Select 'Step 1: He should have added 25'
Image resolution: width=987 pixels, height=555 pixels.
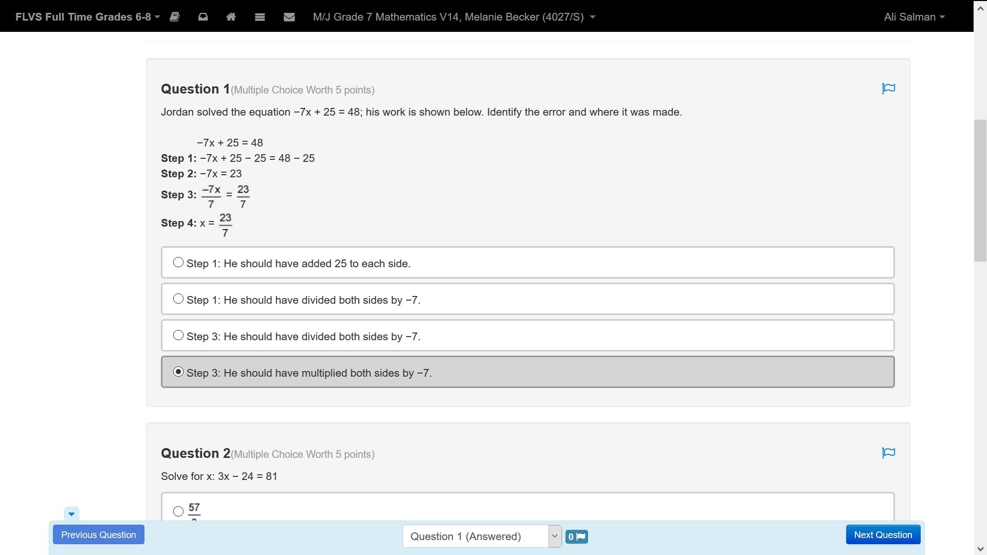click(178, 263)
